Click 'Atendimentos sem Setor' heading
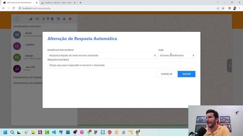Image resolution: width=243 pixels, height=136 pixels. [27, 26]
